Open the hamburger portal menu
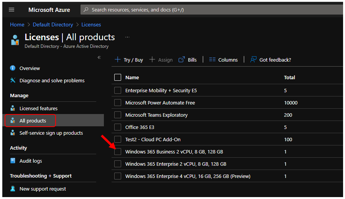This screenshot has height=199, width=345. pos(11,10)
